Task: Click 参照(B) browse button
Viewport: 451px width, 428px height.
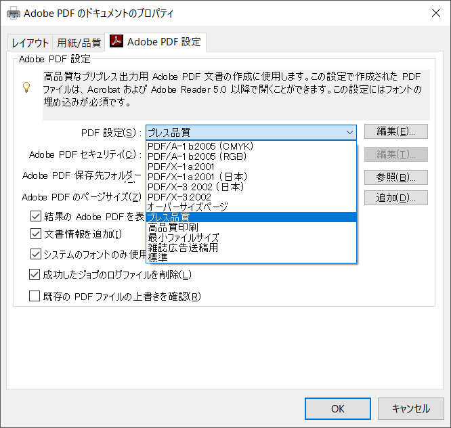Action: pos(395,177)
